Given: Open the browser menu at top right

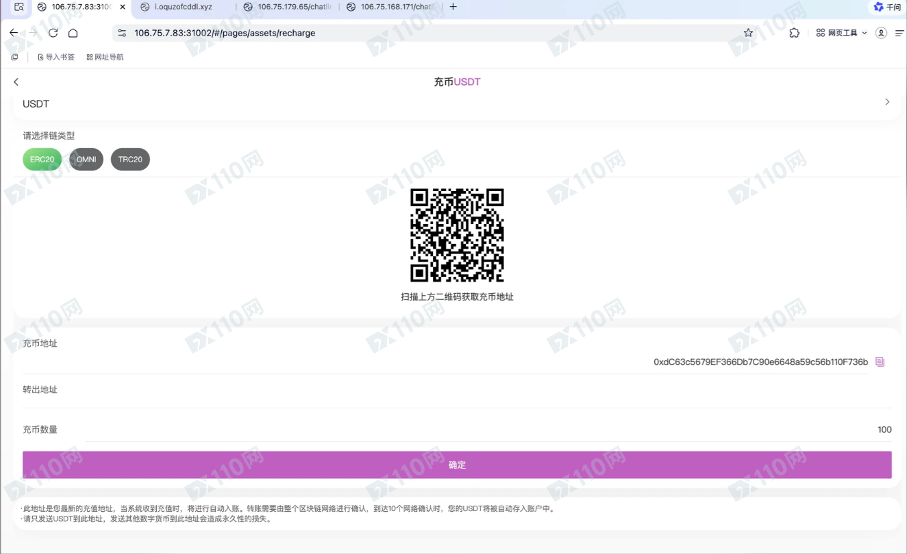Looking at the screenshot, I should [x=900, y=32].
